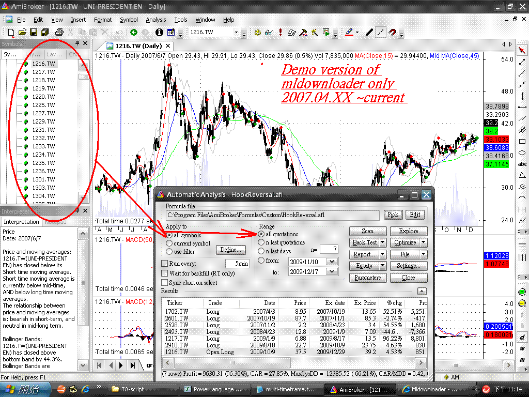Click the n= value input field
529x397 pixels.
(x=329, y=249)
